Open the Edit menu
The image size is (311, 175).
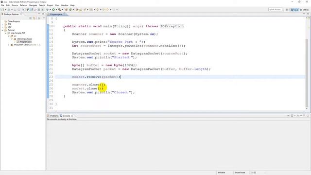[x=8, y=5]
